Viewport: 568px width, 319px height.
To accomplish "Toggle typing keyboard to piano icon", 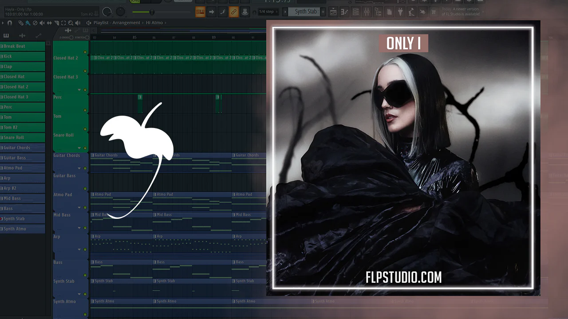I will [x=200, y=12].
